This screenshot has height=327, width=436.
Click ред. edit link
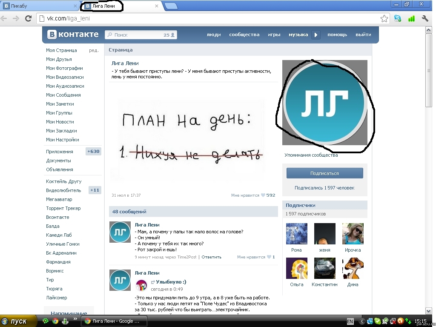coord(94,50)
